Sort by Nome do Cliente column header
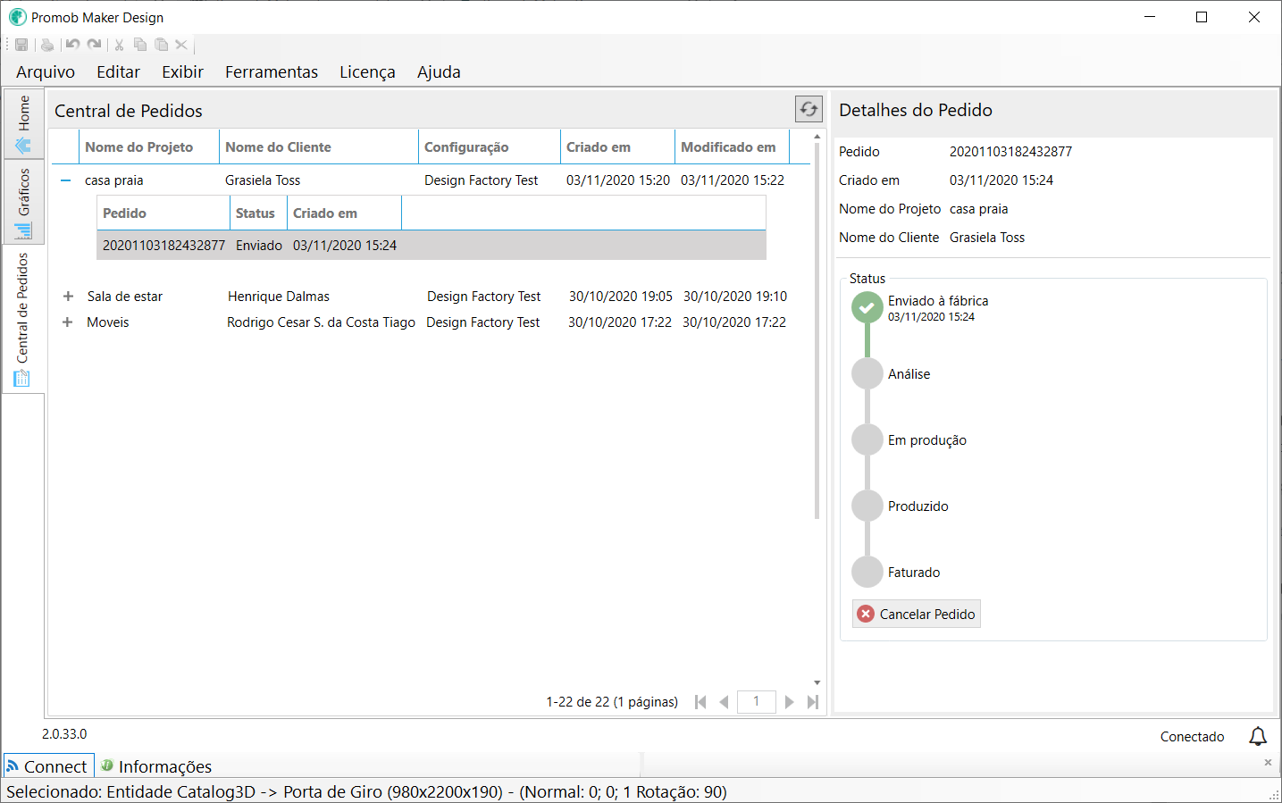The width and height of the screenshot is (1282, 803). [319, 146]
